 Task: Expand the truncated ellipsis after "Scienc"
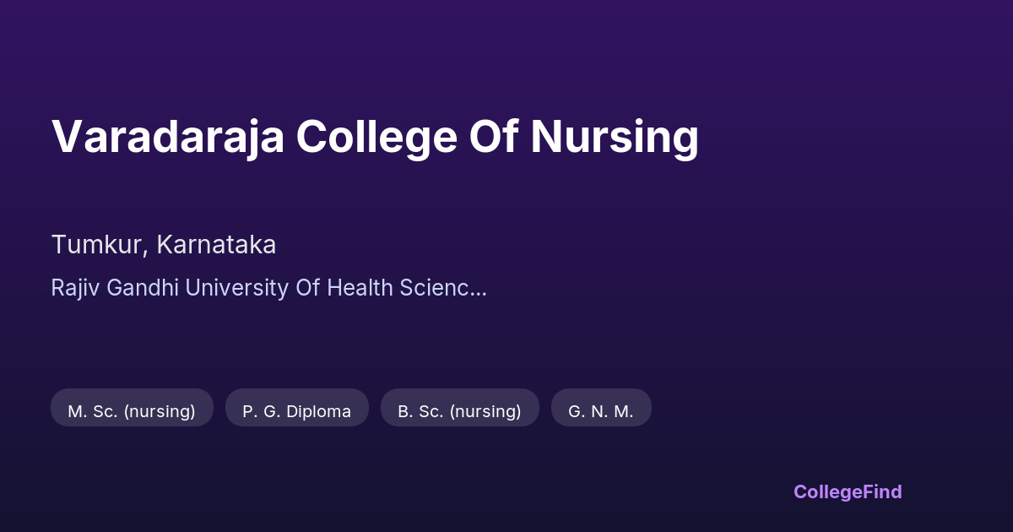point(479,289)
